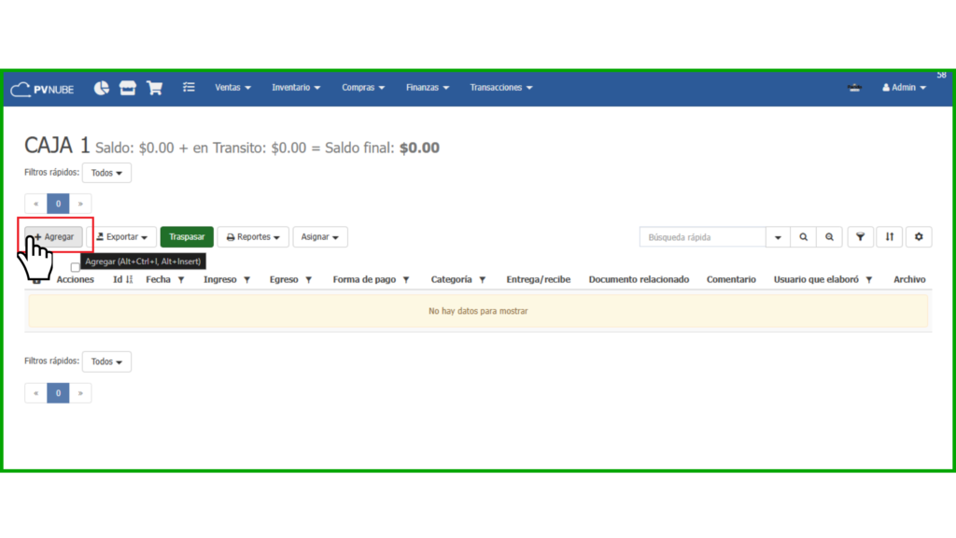Click the Agregar button

54,237
